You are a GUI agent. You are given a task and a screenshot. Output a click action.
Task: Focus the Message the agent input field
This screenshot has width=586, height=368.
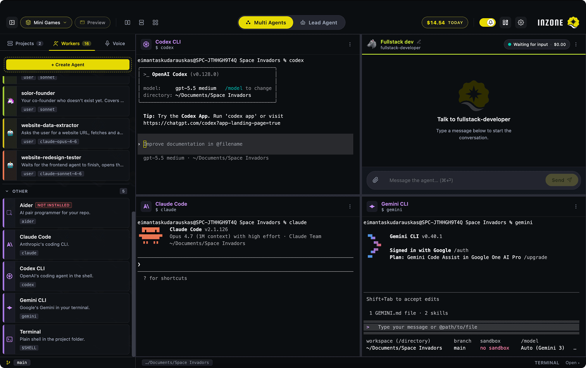click(x=463, y=180)
